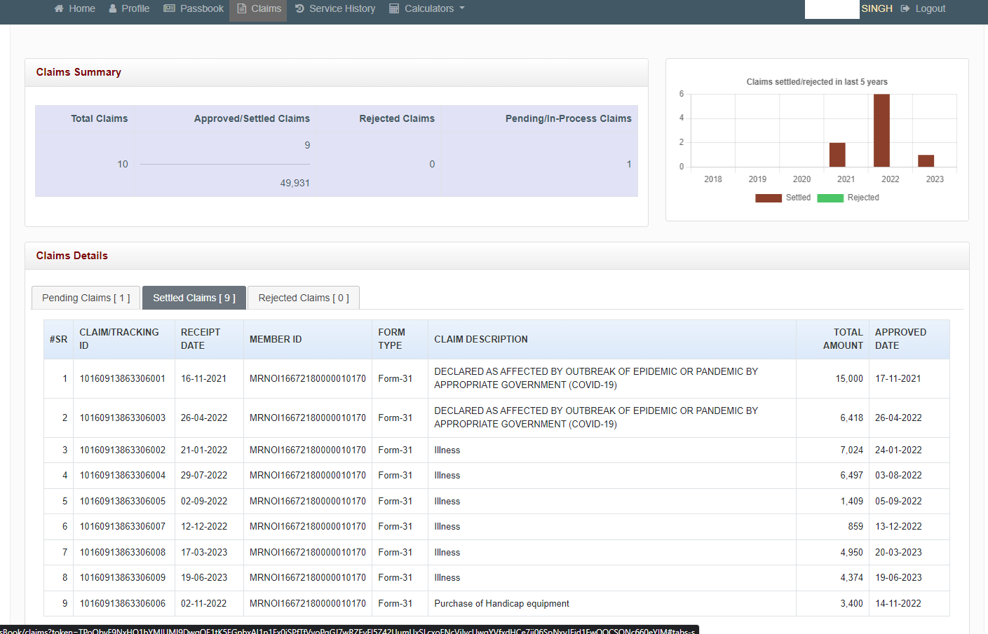Viewport: 988px width, 634px height.
Task: Click the green Rejected legend swatch
Action: point(830,198)
